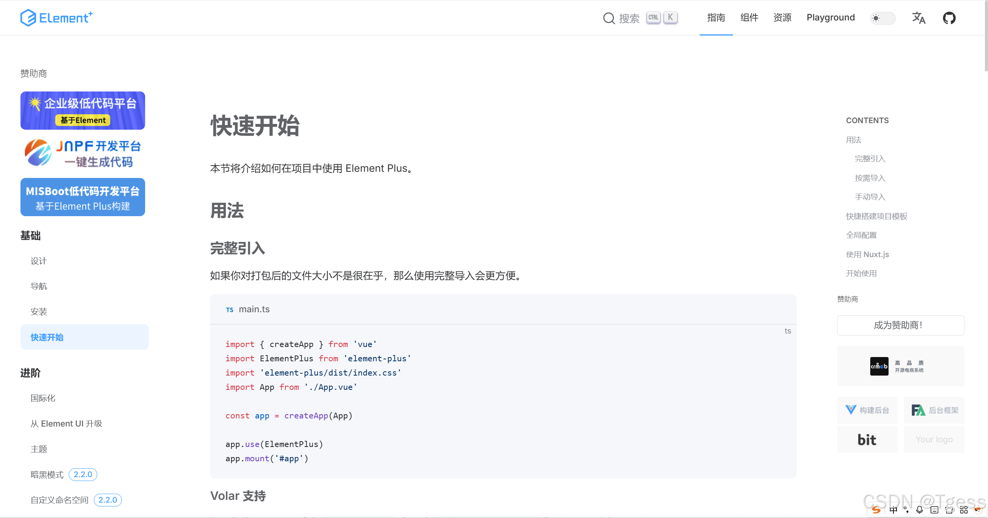Jump to 开始使用 in contents
The width and height of the screenshot is (988, 518).
click(x=861, y=273)
